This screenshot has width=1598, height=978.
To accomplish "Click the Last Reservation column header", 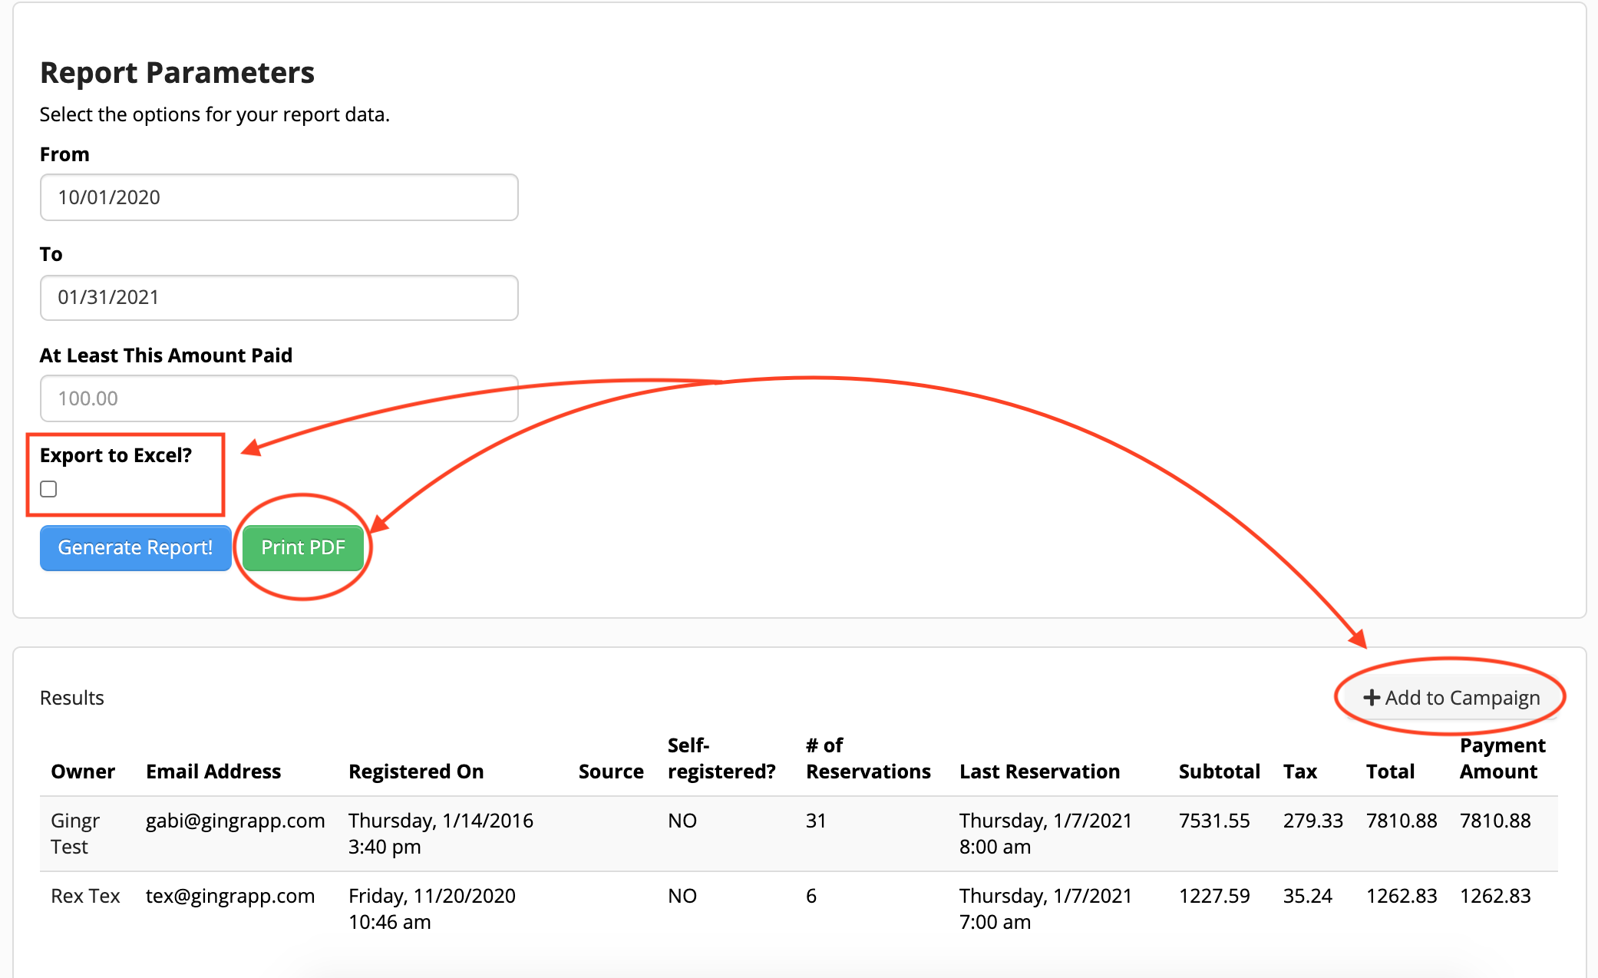I will coord(1039,771).
